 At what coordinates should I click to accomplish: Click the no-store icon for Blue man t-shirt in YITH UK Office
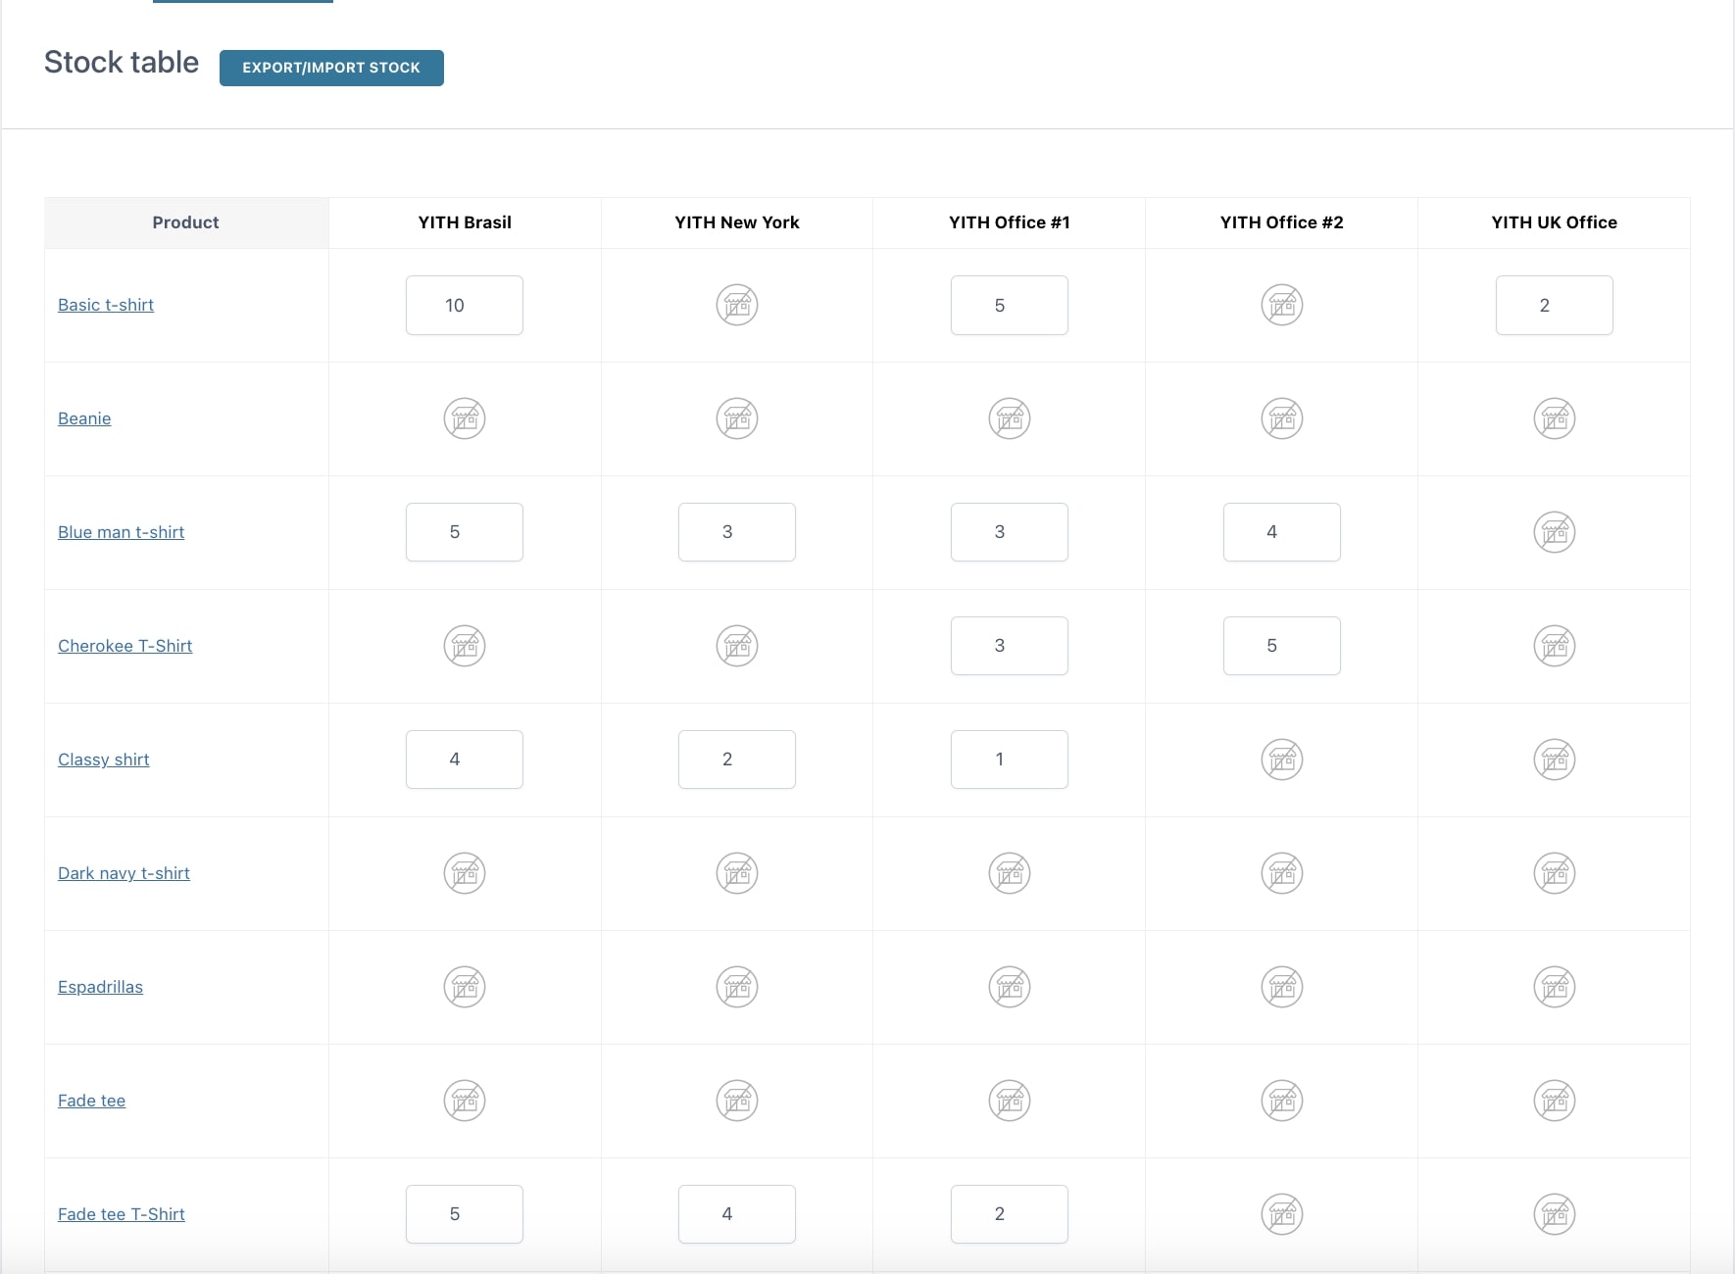(1555, 532)
